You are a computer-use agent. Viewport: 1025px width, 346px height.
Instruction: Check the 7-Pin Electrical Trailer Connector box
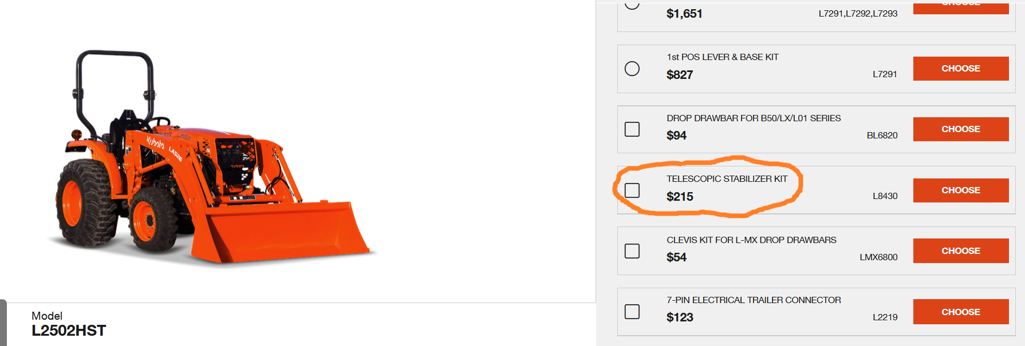[632, 312]
